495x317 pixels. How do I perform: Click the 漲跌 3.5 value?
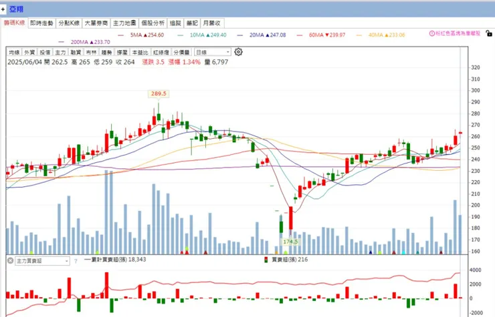153,62
